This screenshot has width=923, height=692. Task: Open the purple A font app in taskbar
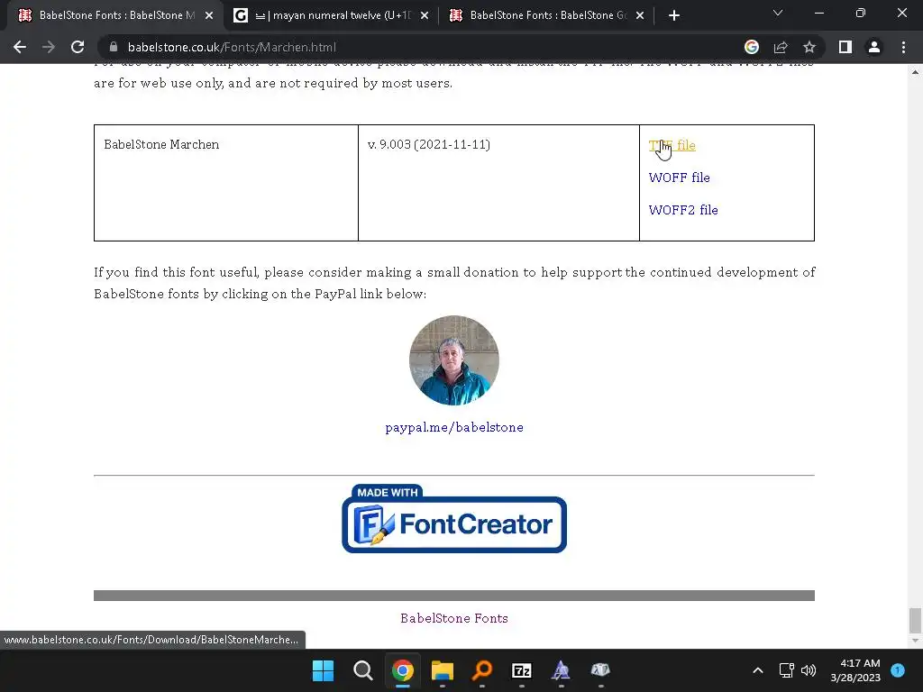561,670
